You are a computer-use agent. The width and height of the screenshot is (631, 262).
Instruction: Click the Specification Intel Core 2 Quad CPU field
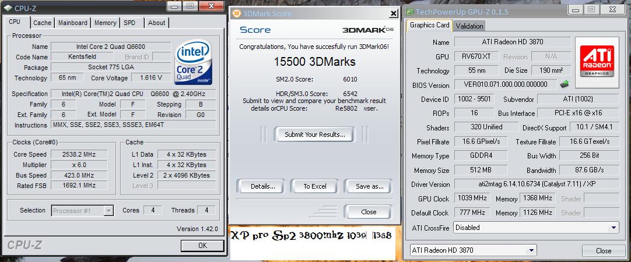click(x=134, y=94)
